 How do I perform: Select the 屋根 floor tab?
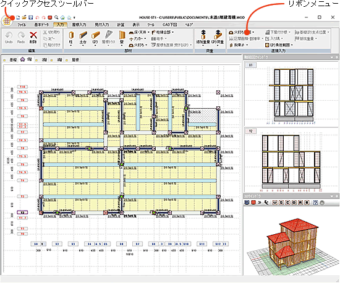click(73, 59)
